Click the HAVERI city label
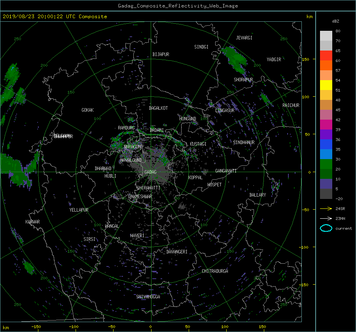Viewport: 356px width, 332px height. pos(137,236)
